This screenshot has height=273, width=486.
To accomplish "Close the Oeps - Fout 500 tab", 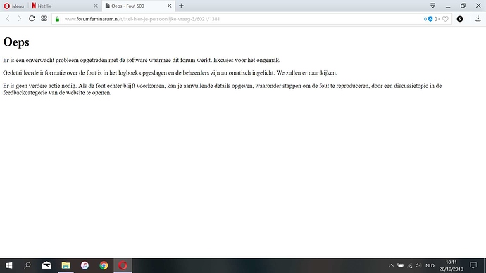I will pyautogui.click(x=170, y=6).
